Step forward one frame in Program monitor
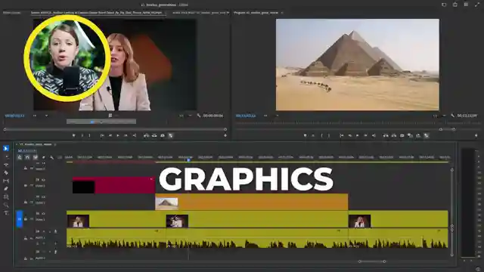 (x=365, y=135)
